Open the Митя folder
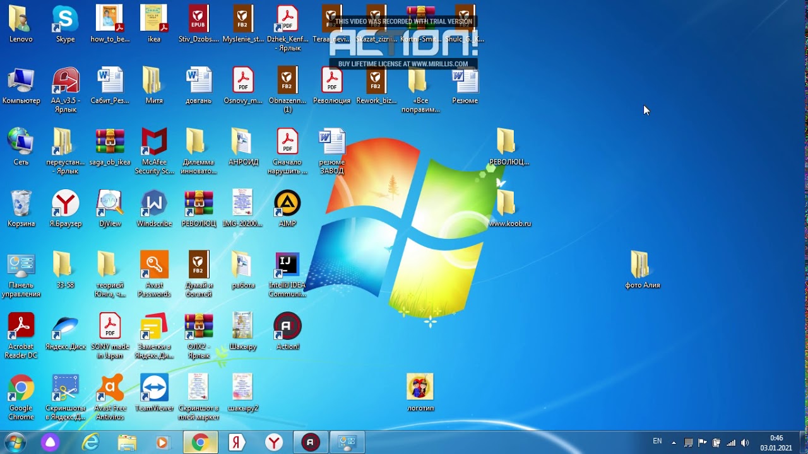This screenshot has height=454, width=808. click(154, 85)
